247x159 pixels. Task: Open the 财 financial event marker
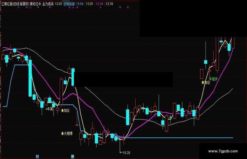(x=37, y=156)
